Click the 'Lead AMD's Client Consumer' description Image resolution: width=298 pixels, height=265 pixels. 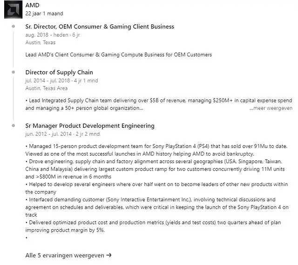(x=119, y=54)
